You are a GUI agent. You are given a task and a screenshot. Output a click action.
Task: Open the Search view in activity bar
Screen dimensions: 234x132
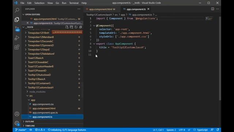click(x=17, y=10)
